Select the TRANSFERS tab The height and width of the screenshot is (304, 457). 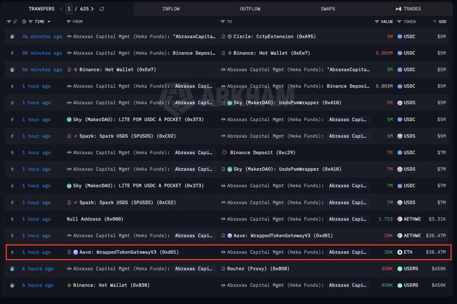click(42, 9)
